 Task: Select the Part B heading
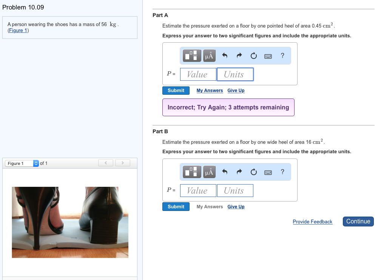pos(160,131)
